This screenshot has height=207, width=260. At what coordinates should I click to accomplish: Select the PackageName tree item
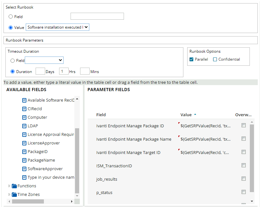pyautogui.click(x=41, y=160)
